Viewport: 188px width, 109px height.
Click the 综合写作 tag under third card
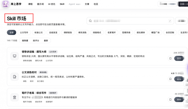point(38,102)
